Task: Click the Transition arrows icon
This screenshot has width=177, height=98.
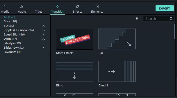Action: [57, 6]
